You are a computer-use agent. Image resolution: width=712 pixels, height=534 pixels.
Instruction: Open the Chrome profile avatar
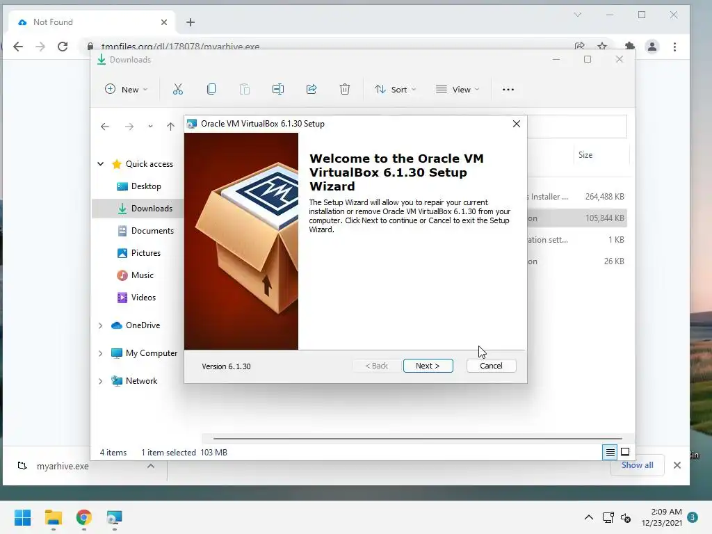(652, 47)
